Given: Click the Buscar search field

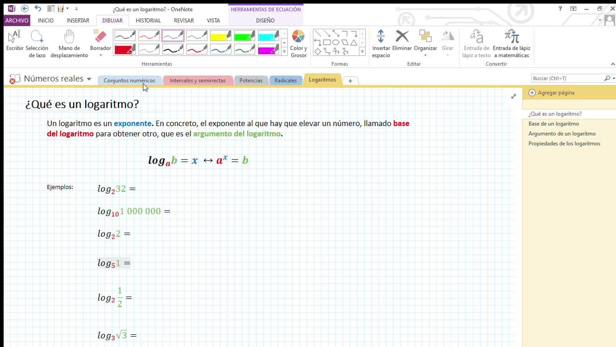Looking at the screenshot, I should (x=567, y=78).
